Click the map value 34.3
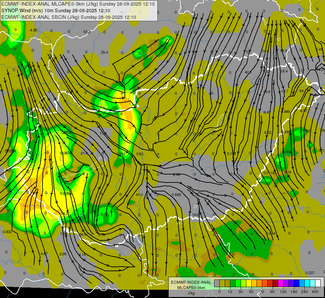The width and height of the screenshot is (325, 298). point(284,51)
